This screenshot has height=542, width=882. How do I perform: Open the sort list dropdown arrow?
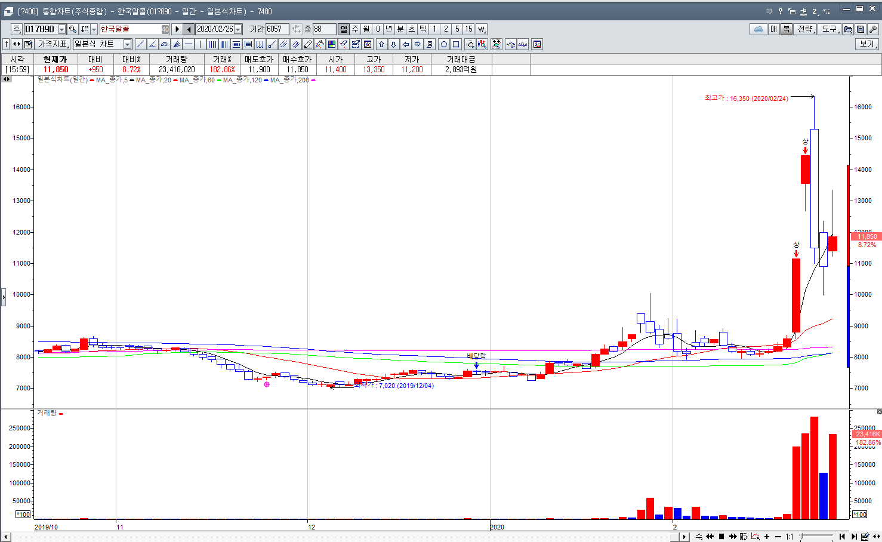tap(94, 29)
